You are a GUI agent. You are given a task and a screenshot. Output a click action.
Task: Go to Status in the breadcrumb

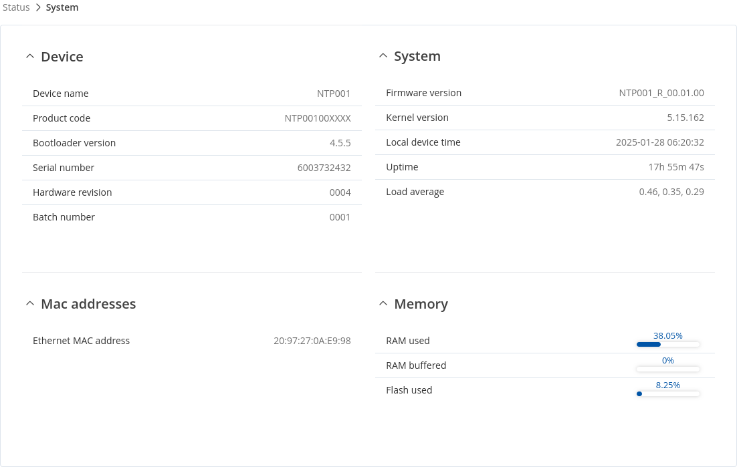click(16, 8)
